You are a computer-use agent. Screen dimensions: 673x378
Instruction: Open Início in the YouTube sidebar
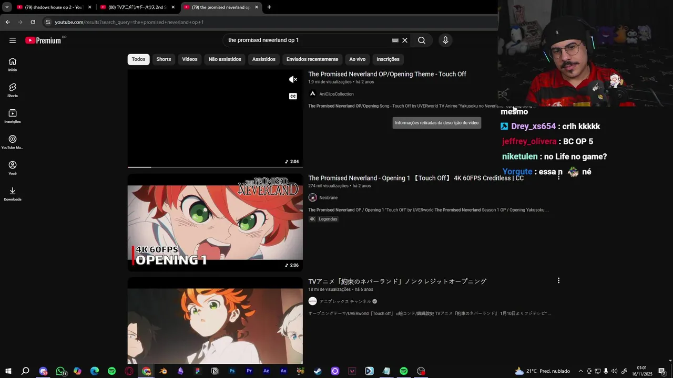(x=13, y=64)
